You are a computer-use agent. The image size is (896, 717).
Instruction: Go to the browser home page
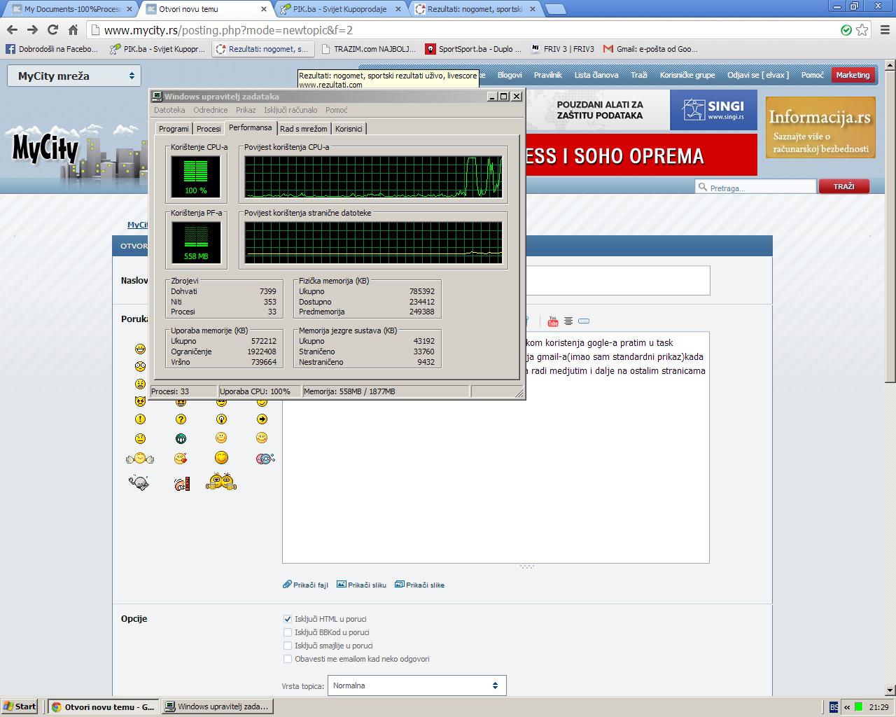pyautogui.click(x=73, y=30)
